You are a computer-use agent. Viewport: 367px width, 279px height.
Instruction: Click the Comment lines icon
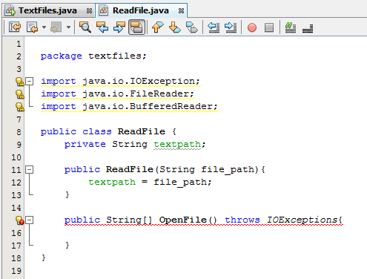point(291,27)
